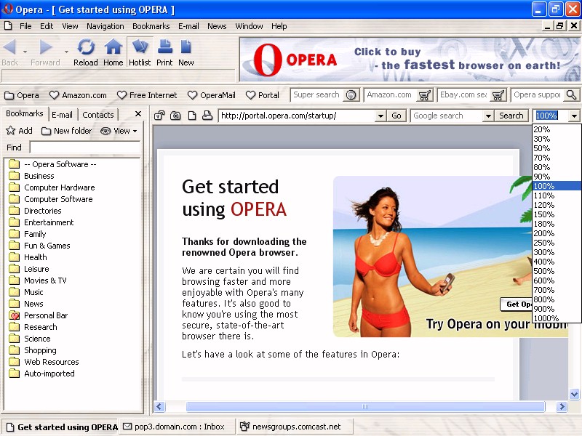Click the document icon left of File menu
The image size is (582, 436).
point(8,26)
